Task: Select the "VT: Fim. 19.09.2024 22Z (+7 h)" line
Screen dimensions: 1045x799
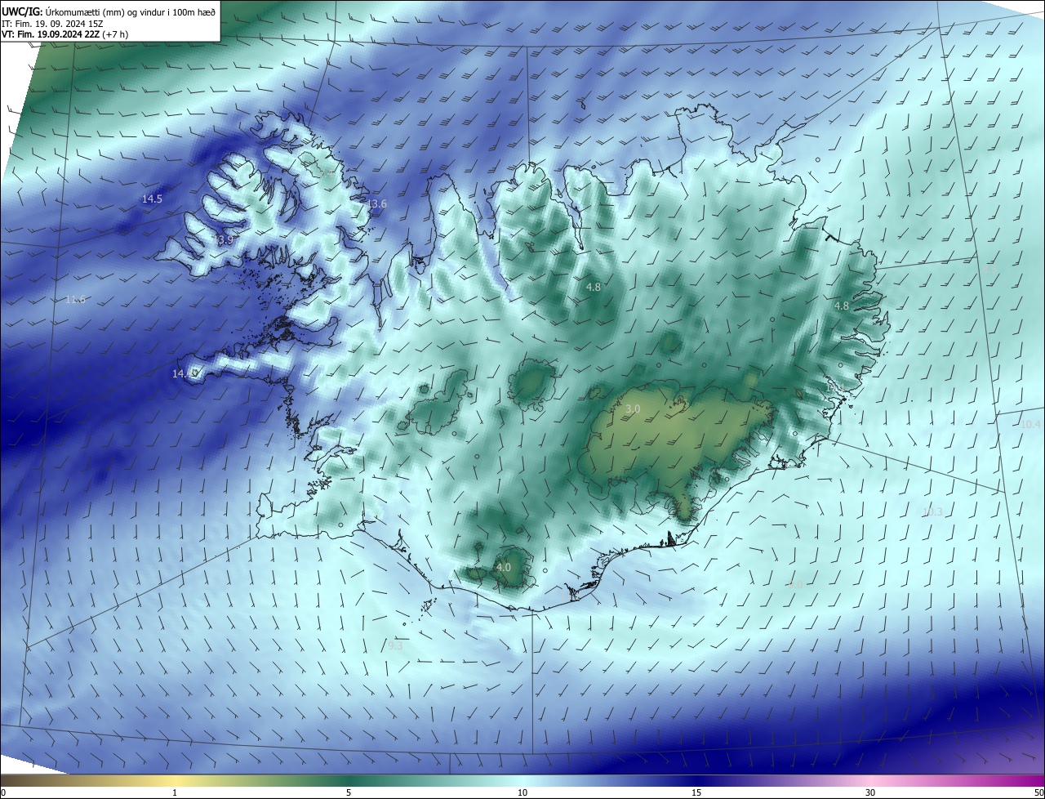Action: 64,34
